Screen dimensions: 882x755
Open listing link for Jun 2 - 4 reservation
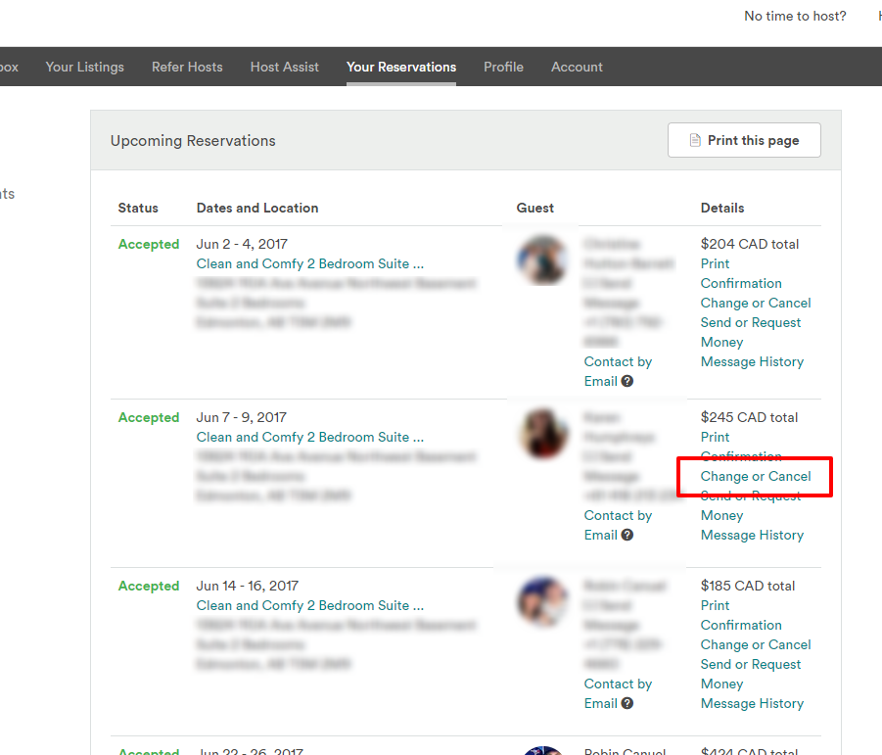[309, 263]
